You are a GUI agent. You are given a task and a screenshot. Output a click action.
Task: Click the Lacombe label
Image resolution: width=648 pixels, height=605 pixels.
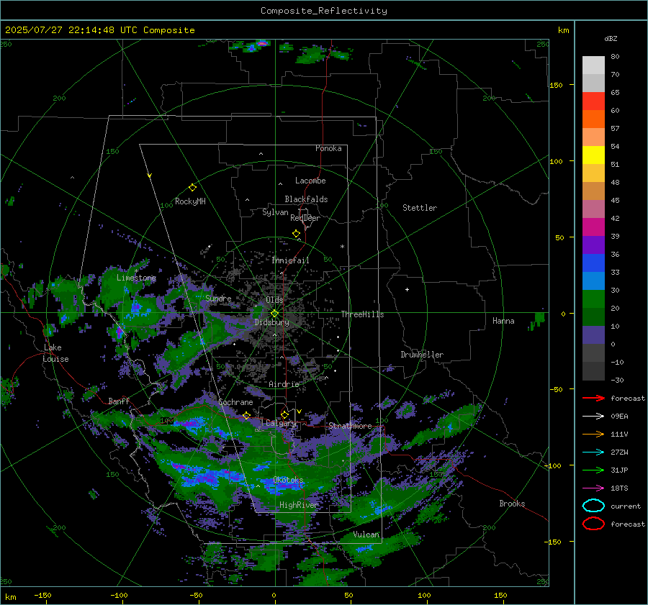click(x=310, y=181)
